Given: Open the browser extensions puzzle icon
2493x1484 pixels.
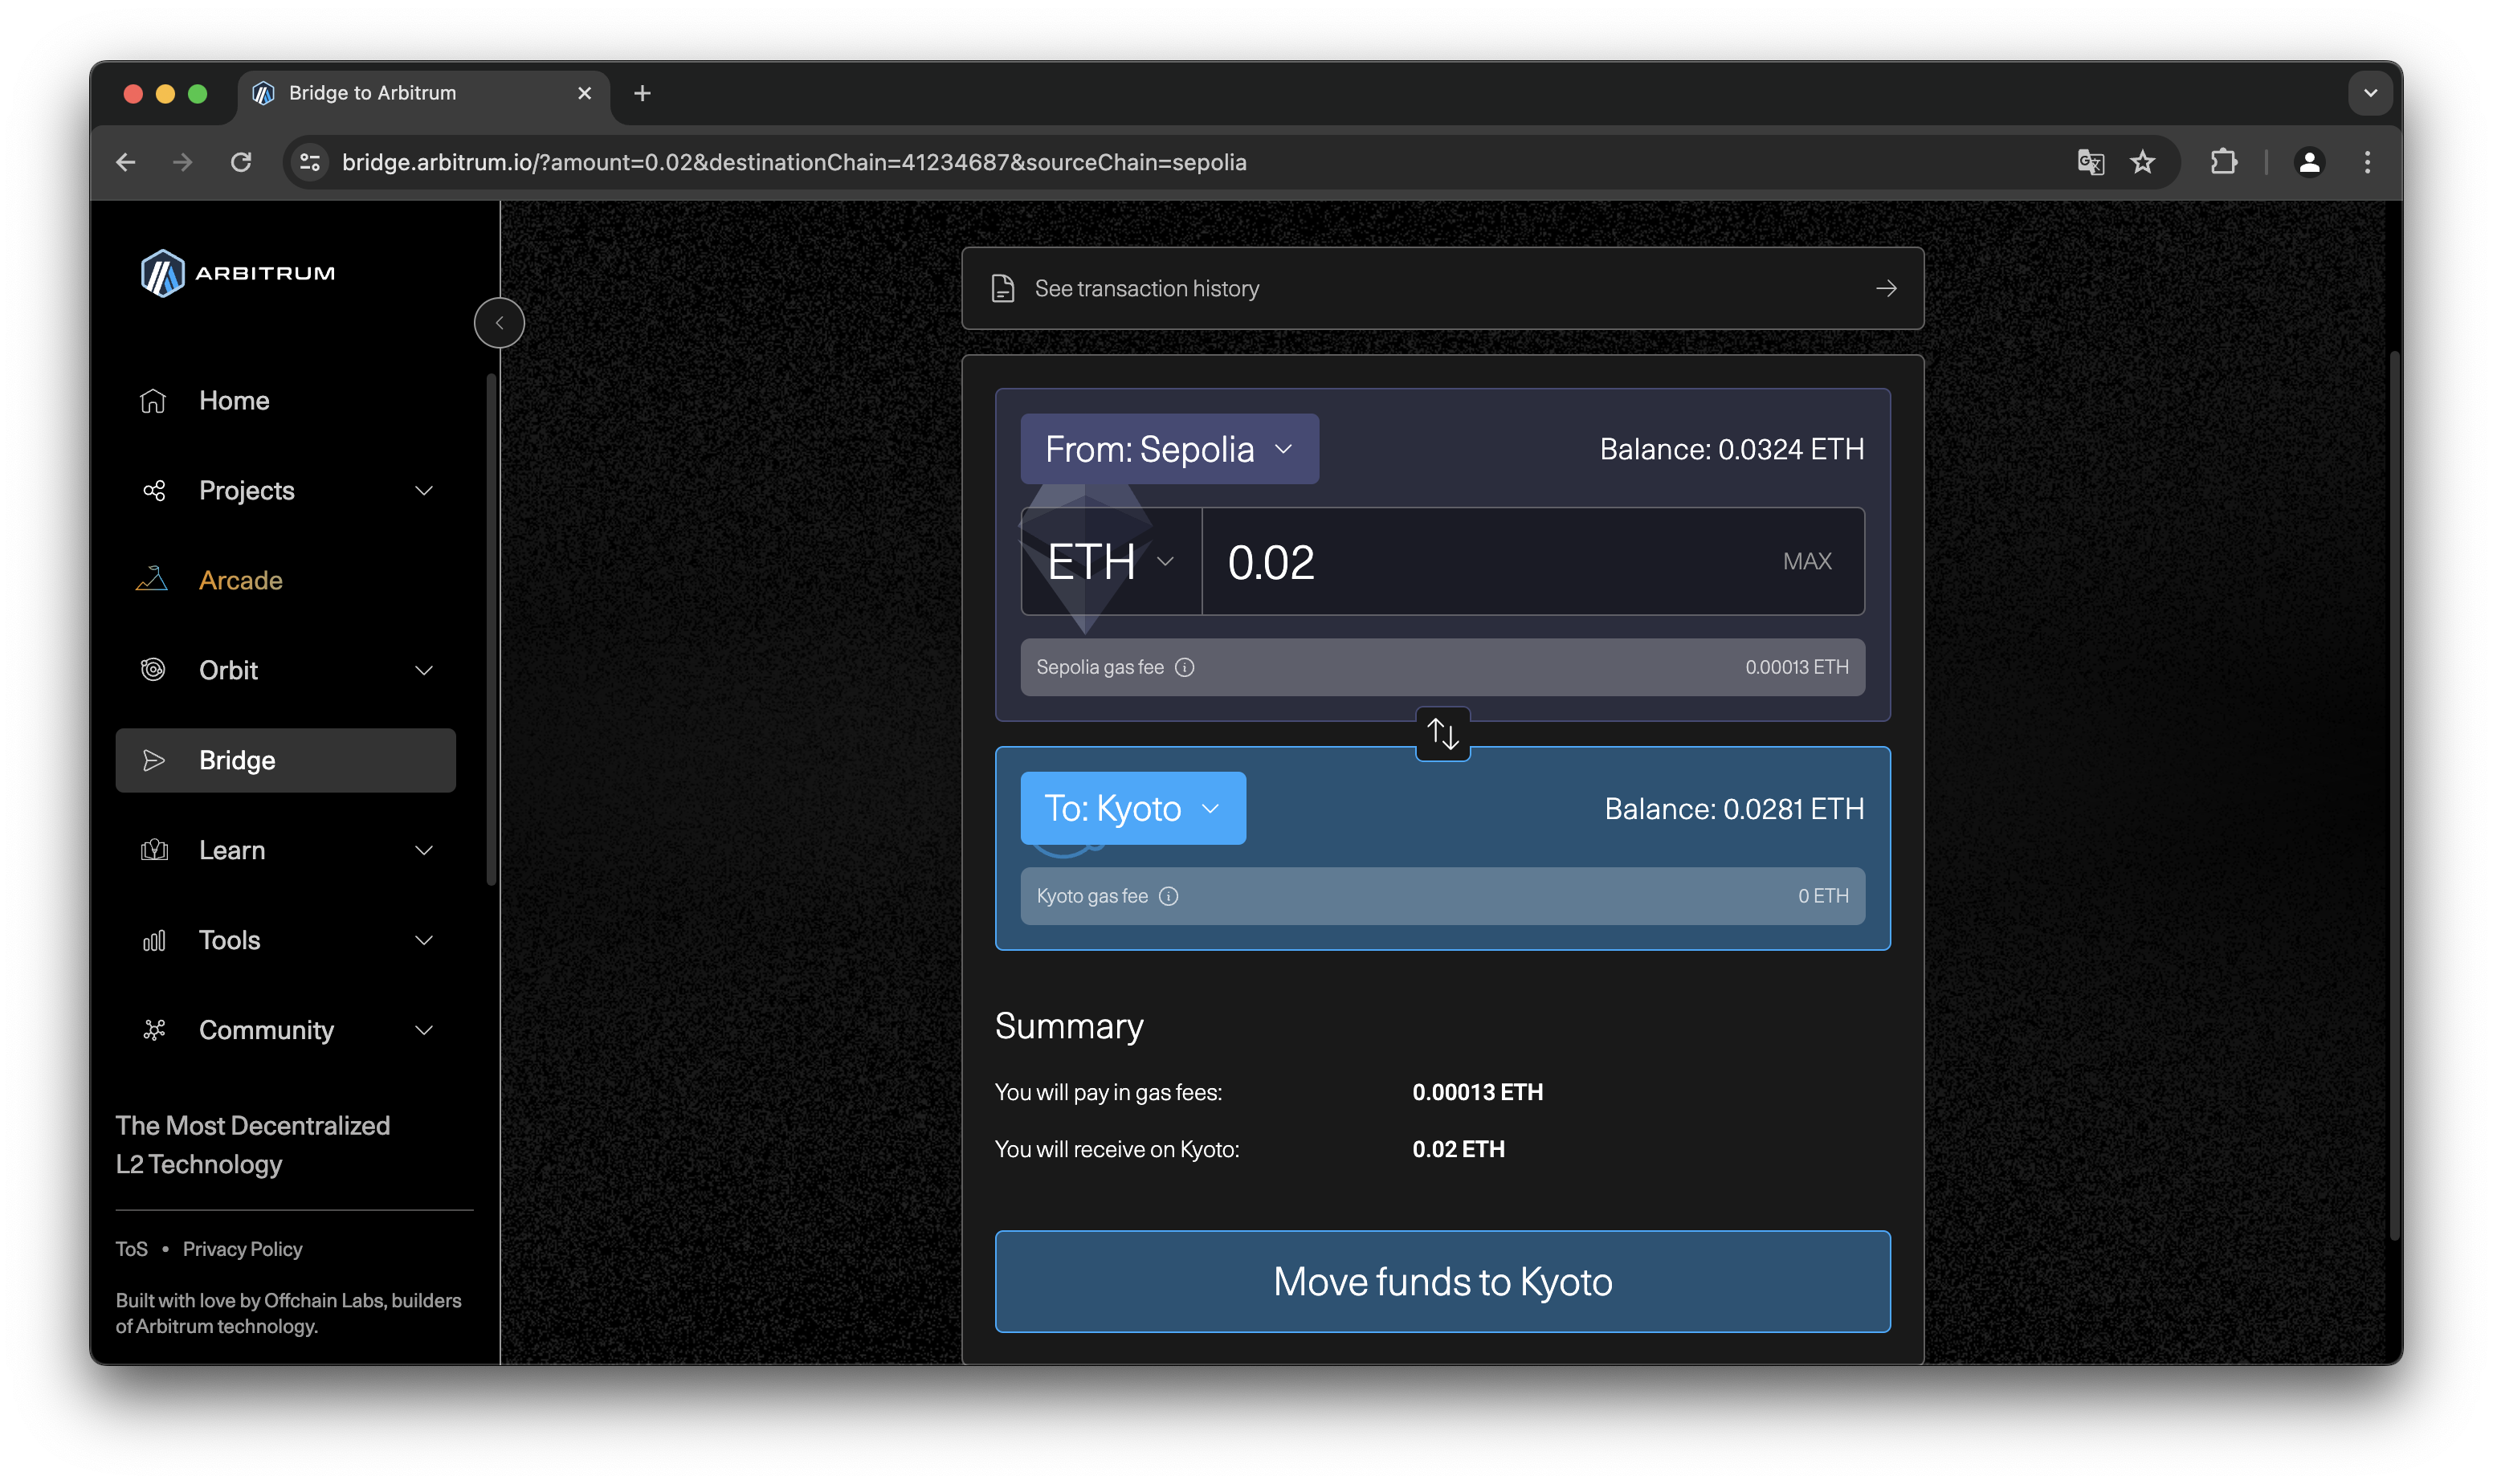Looking at the screenshot, I should coord(2223,162).
